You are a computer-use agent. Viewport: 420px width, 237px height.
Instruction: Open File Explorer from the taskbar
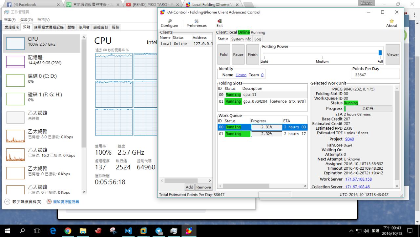point(83,231)
